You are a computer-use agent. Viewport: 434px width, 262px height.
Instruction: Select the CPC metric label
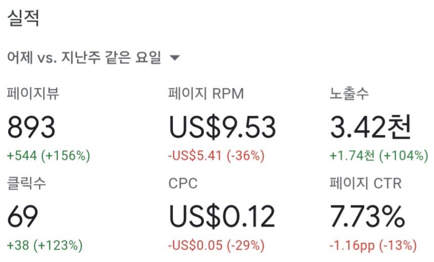point(183,183)
